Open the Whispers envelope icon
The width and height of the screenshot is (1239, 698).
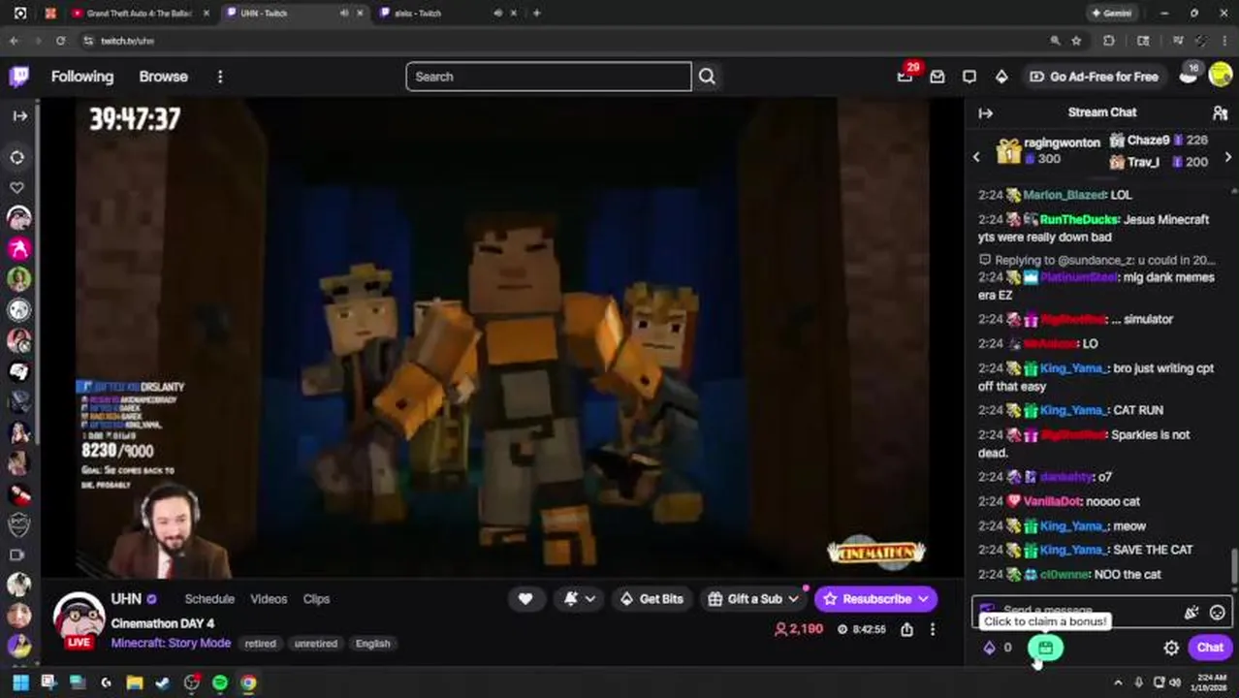pos(937,77)
